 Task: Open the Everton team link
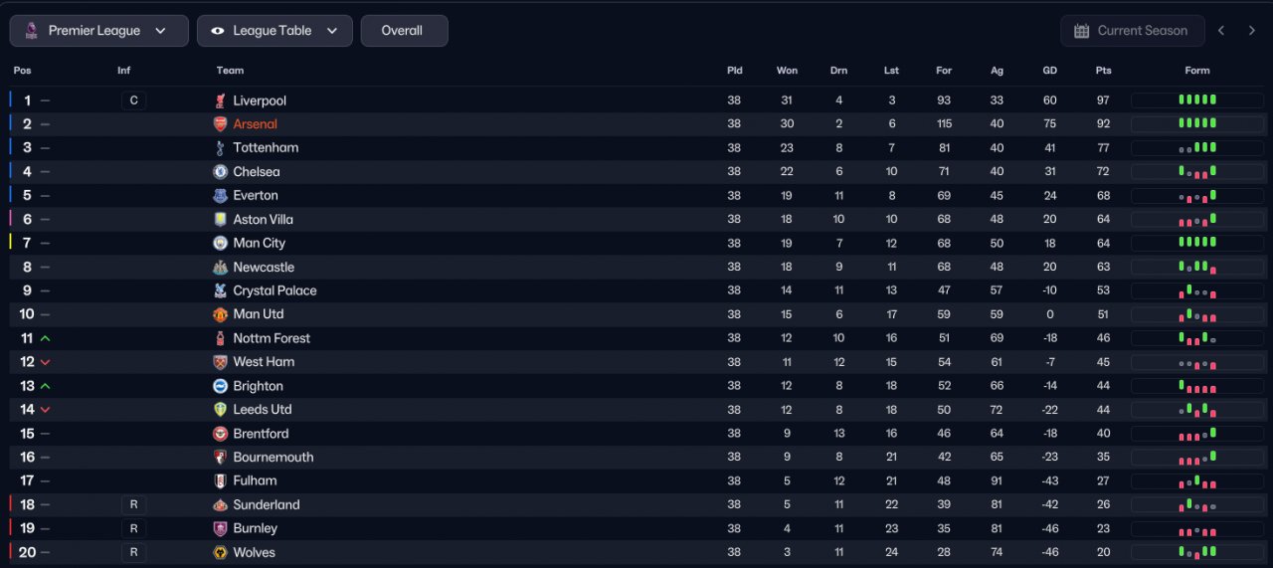click(256, 196)
